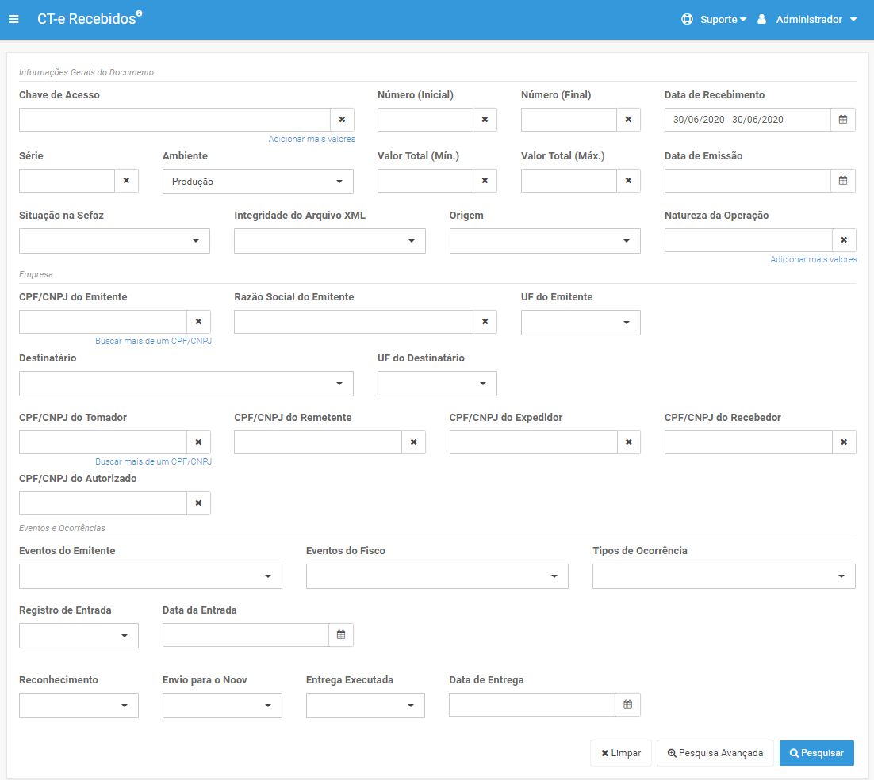Open the hamburger navigation menu

click(14, 20)
